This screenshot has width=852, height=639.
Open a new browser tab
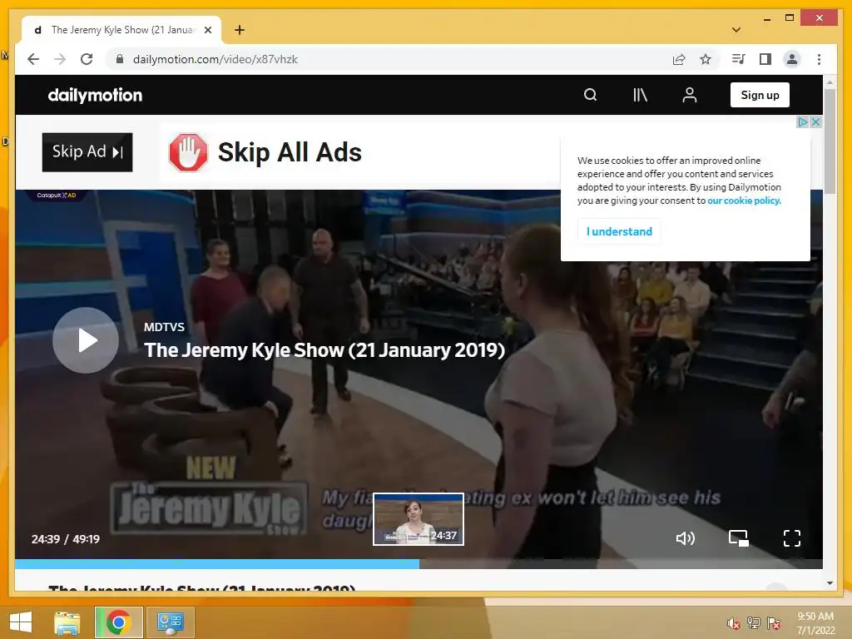(240, 30)
